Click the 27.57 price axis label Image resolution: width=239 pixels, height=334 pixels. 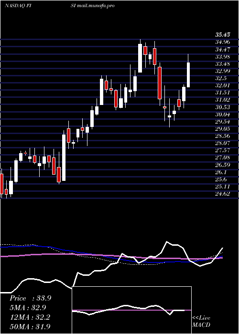coord(223,150)
